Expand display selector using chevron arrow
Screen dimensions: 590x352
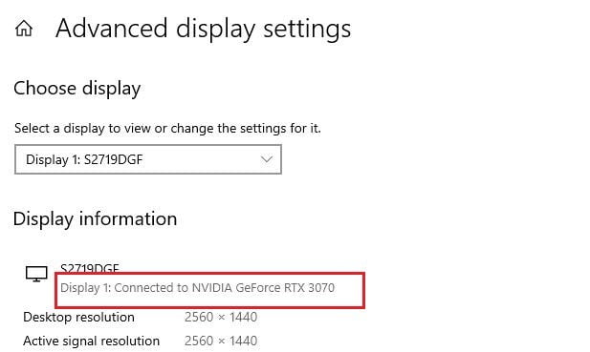tap(267, 159)
